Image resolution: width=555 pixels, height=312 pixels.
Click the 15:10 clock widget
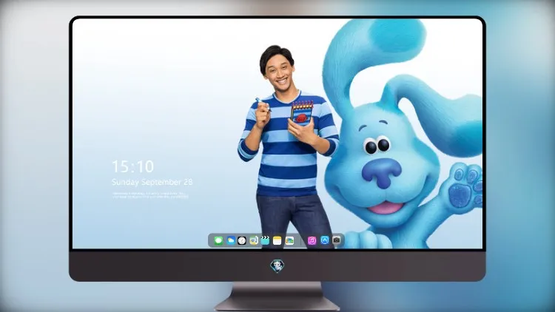pos(132,166)
